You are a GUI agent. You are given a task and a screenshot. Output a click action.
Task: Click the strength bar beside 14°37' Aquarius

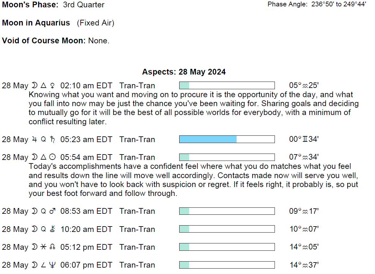click(227, 265)
